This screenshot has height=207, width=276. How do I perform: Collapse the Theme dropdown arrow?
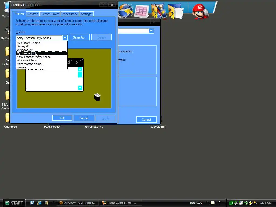click(65, 38)
